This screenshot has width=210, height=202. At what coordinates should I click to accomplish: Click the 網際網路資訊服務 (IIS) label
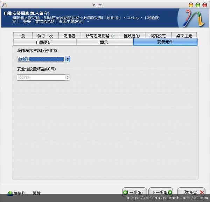(x=37, y=51)
